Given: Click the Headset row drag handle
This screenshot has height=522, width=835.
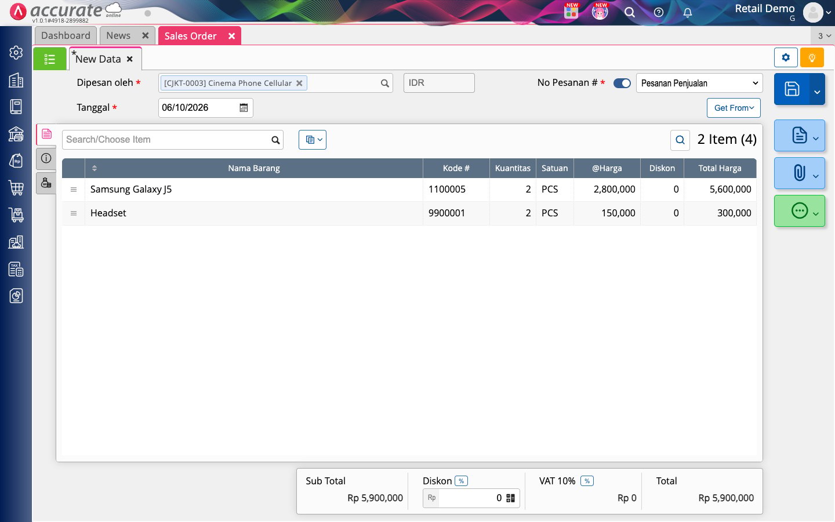Looking at the screenshot, I should pos(74,213).
